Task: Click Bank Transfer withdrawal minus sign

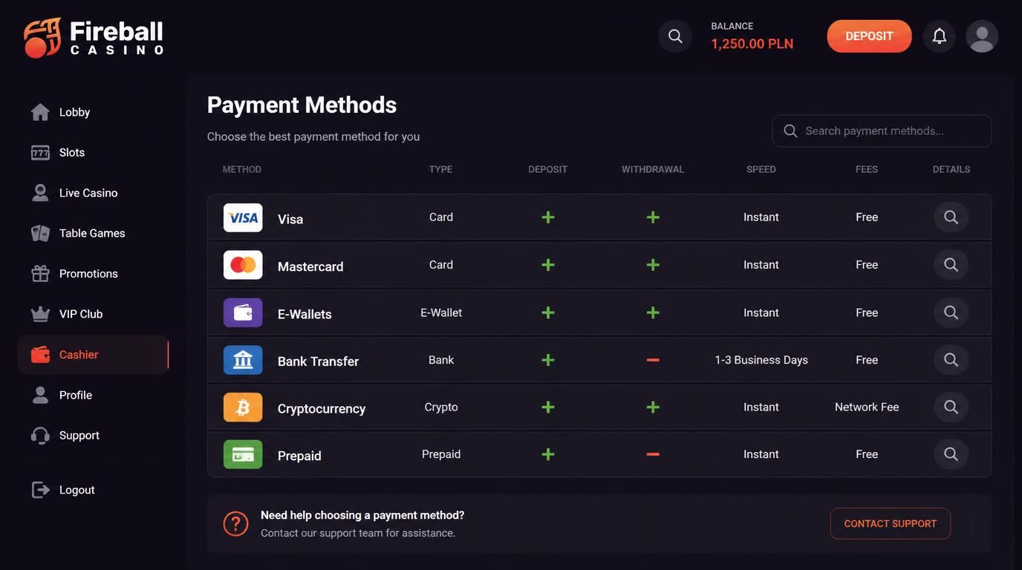Action: point(653,360)
